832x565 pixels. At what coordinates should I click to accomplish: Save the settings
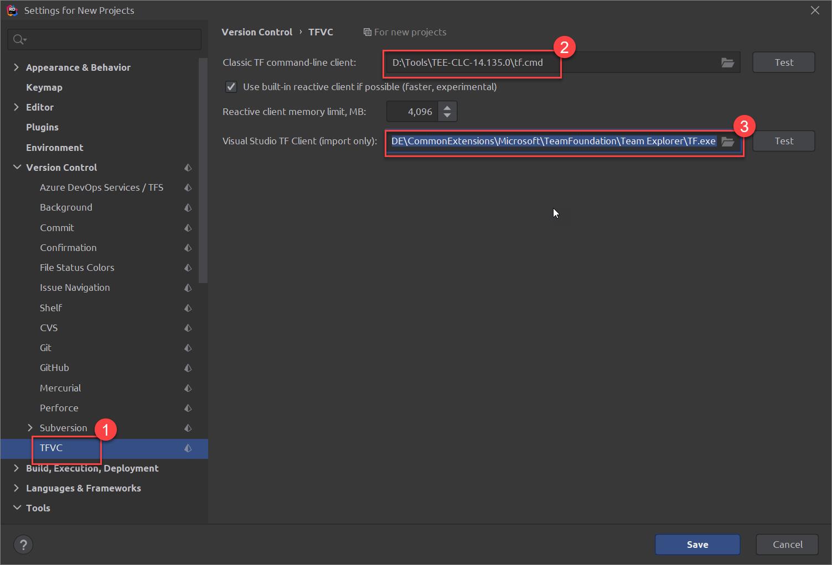tap(697, 545)
